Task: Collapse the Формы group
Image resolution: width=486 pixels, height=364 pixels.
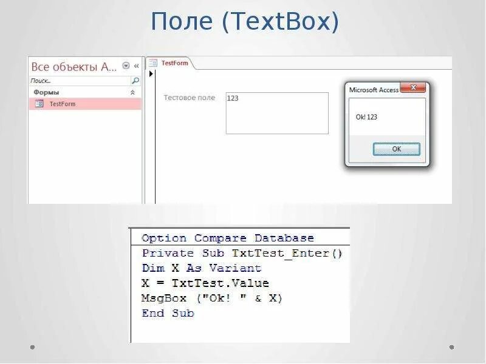Action: point(132,92)
